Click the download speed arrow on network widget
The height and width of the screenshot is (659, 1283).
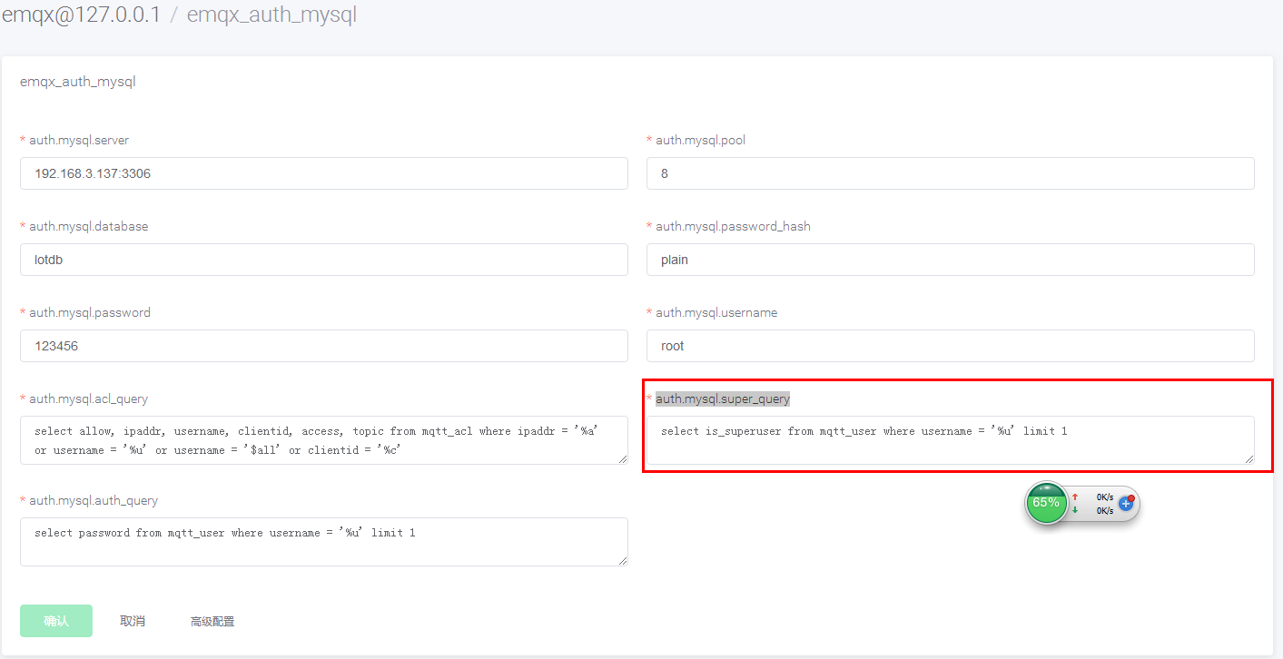point(1075,510)
